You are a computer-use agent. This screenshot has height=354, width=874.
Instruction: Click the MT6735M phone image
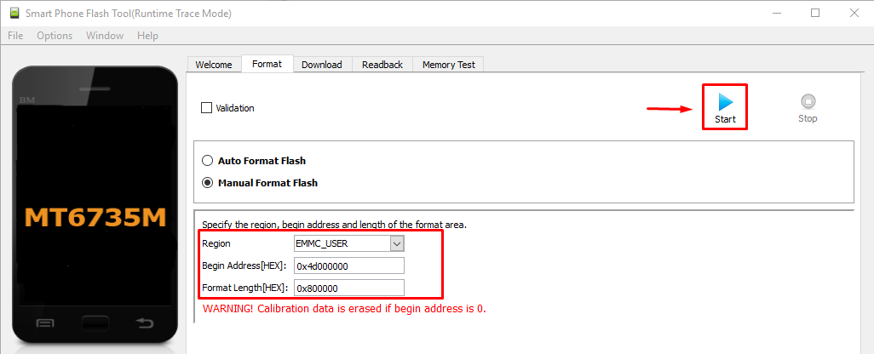tap(95, 205)
